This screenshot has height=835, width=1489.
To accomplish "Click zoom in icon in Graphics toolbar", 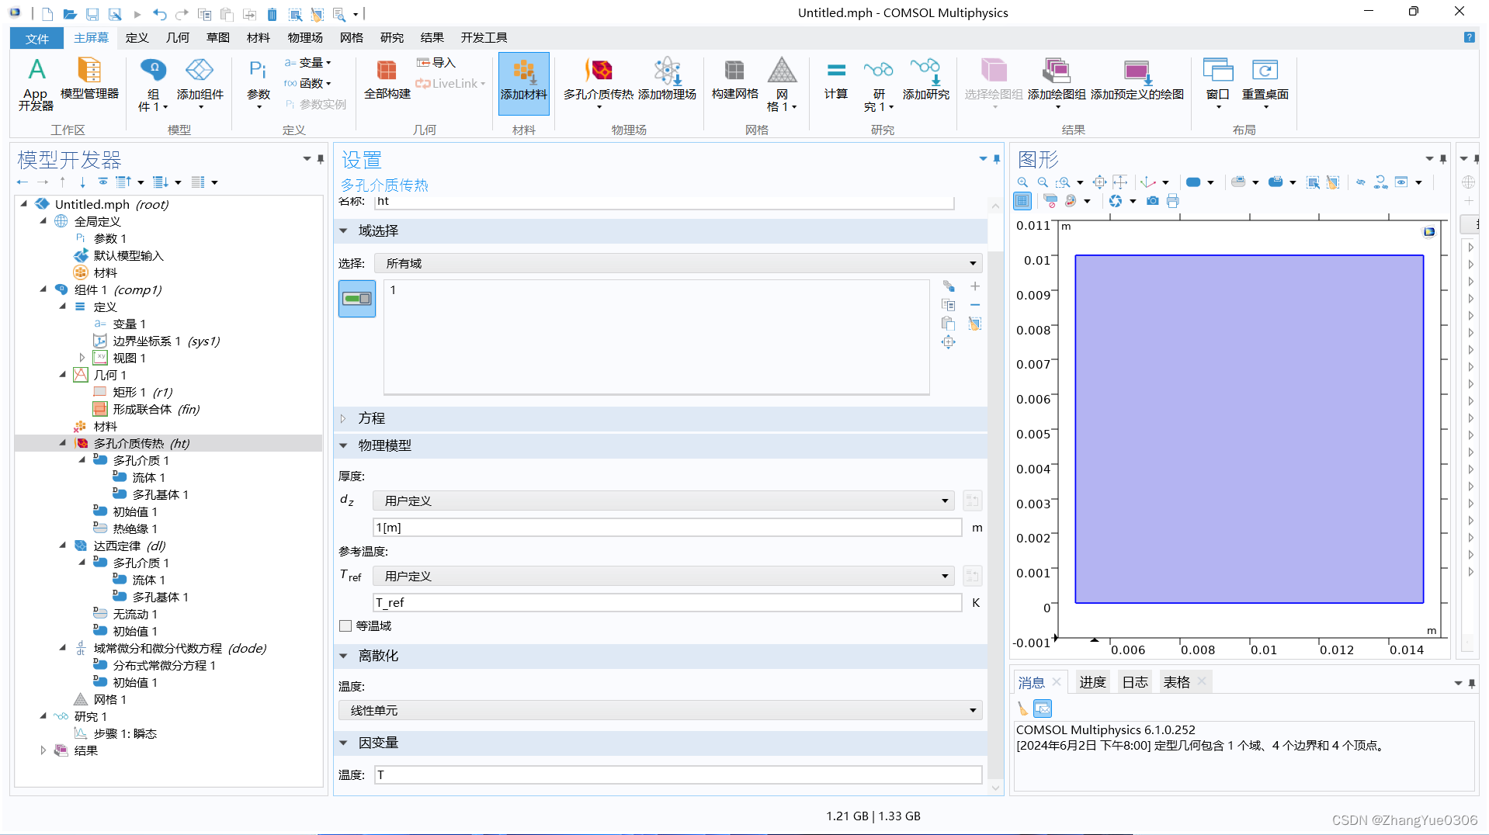I will tap(1022, 182).
